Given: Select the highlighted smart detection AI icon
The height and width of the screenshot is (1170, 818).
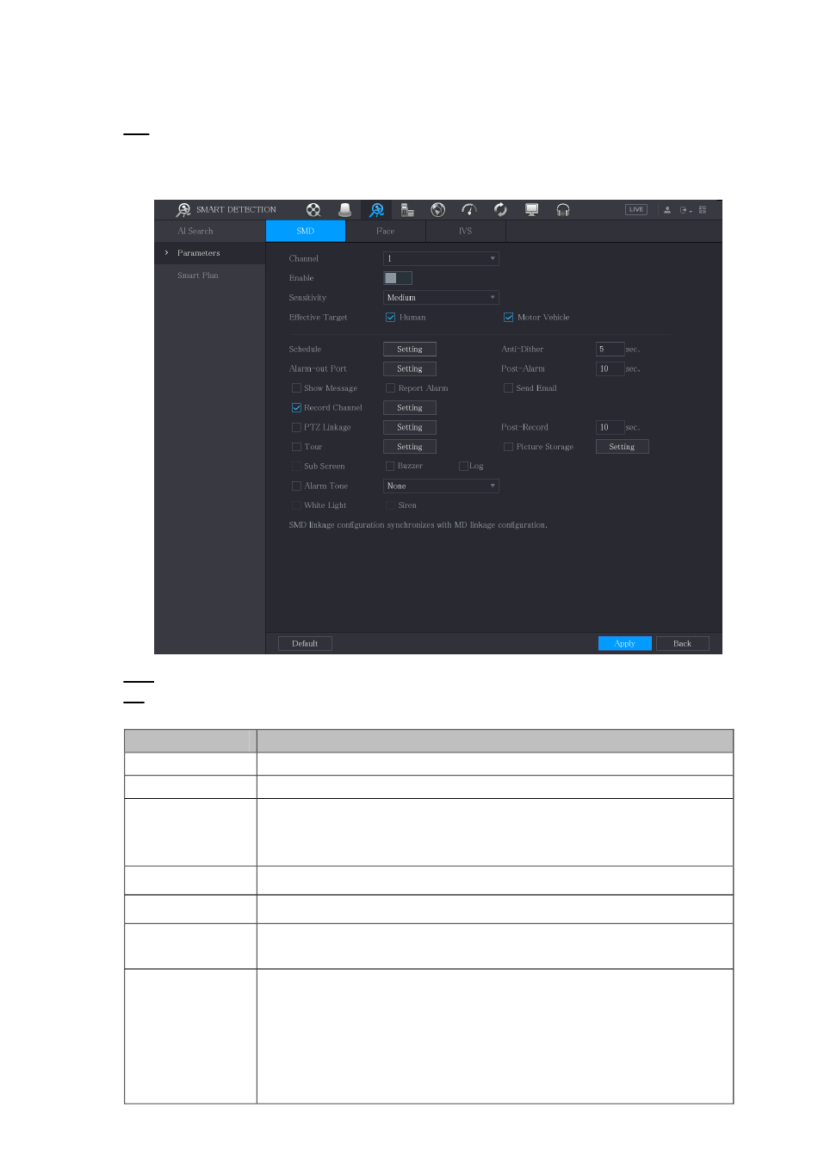Looking at the screenshot, I should coord(376,209).
